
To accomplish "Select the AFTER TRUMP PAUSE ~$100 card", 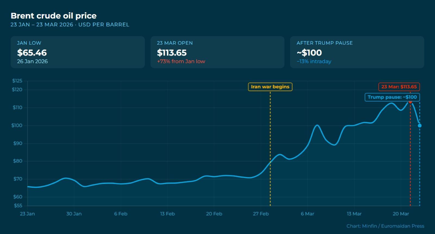I will (357, 52).
